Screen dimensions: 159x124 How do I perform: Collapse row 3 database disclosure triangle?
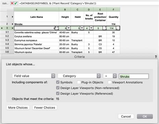12,28
